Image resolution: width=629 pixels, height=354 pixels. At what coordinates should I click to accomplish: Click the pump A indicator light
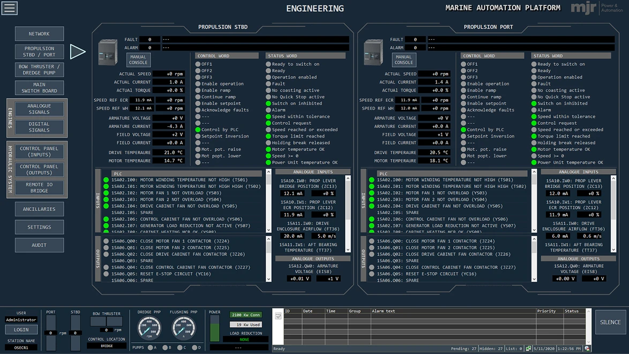150,348
